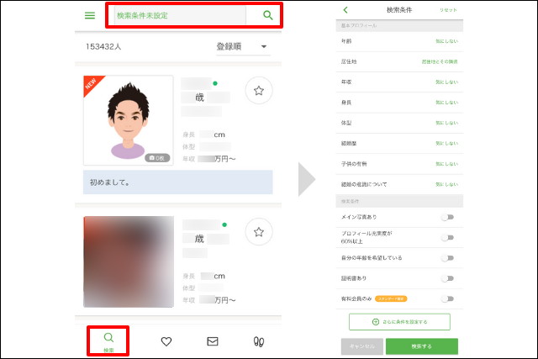Open the footprints tab
Viewport: 538px width, 359px height.
(259, 341)
